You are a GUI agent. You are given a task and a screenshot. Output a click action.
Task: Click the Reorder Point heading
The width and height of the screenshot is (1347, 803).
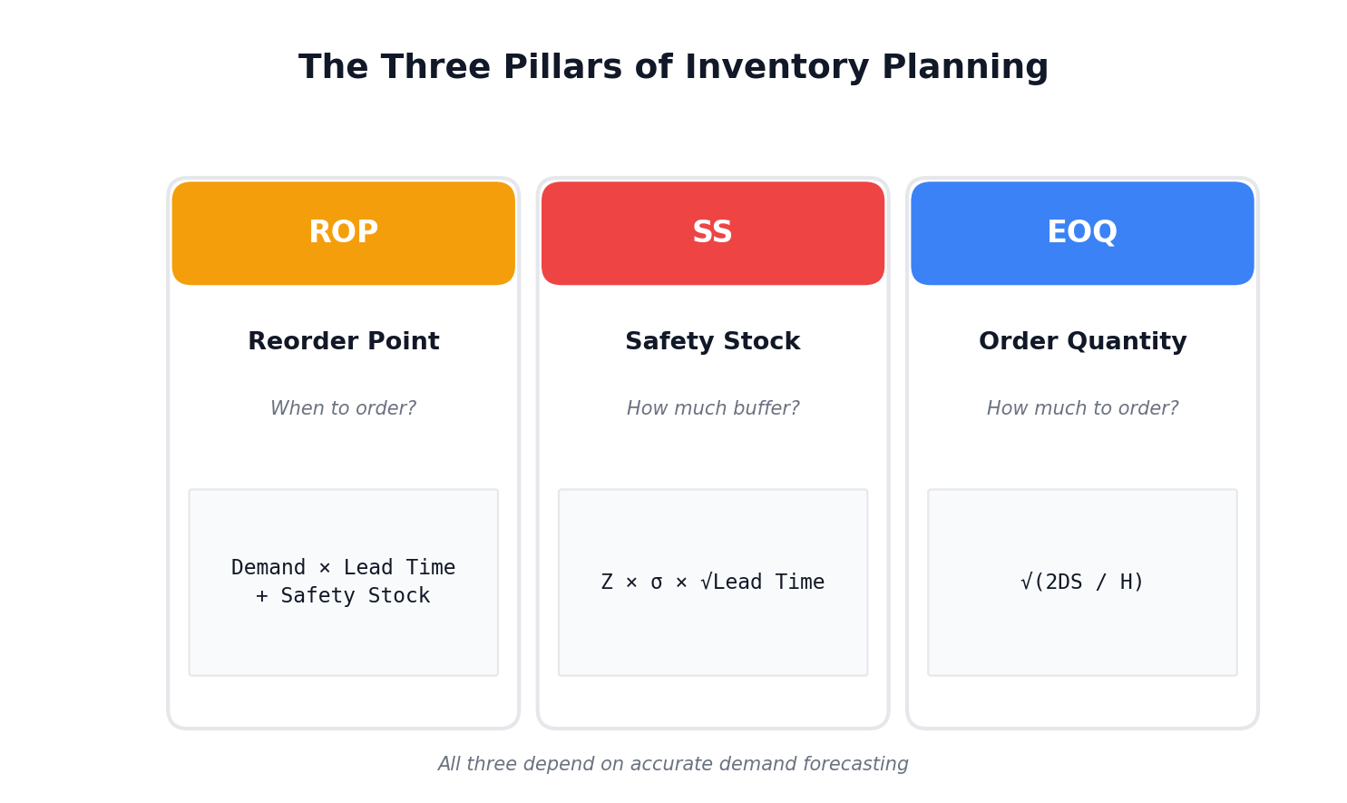coord(343,342)
